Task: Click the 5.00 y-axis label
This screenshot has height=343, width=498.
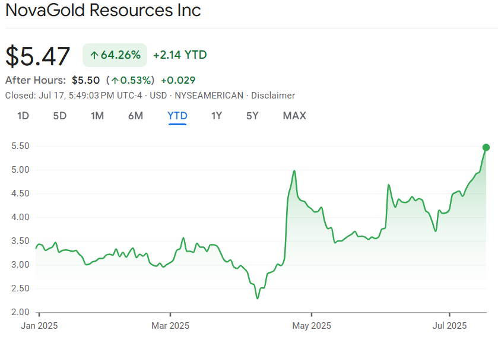Action: click(20, 170)
